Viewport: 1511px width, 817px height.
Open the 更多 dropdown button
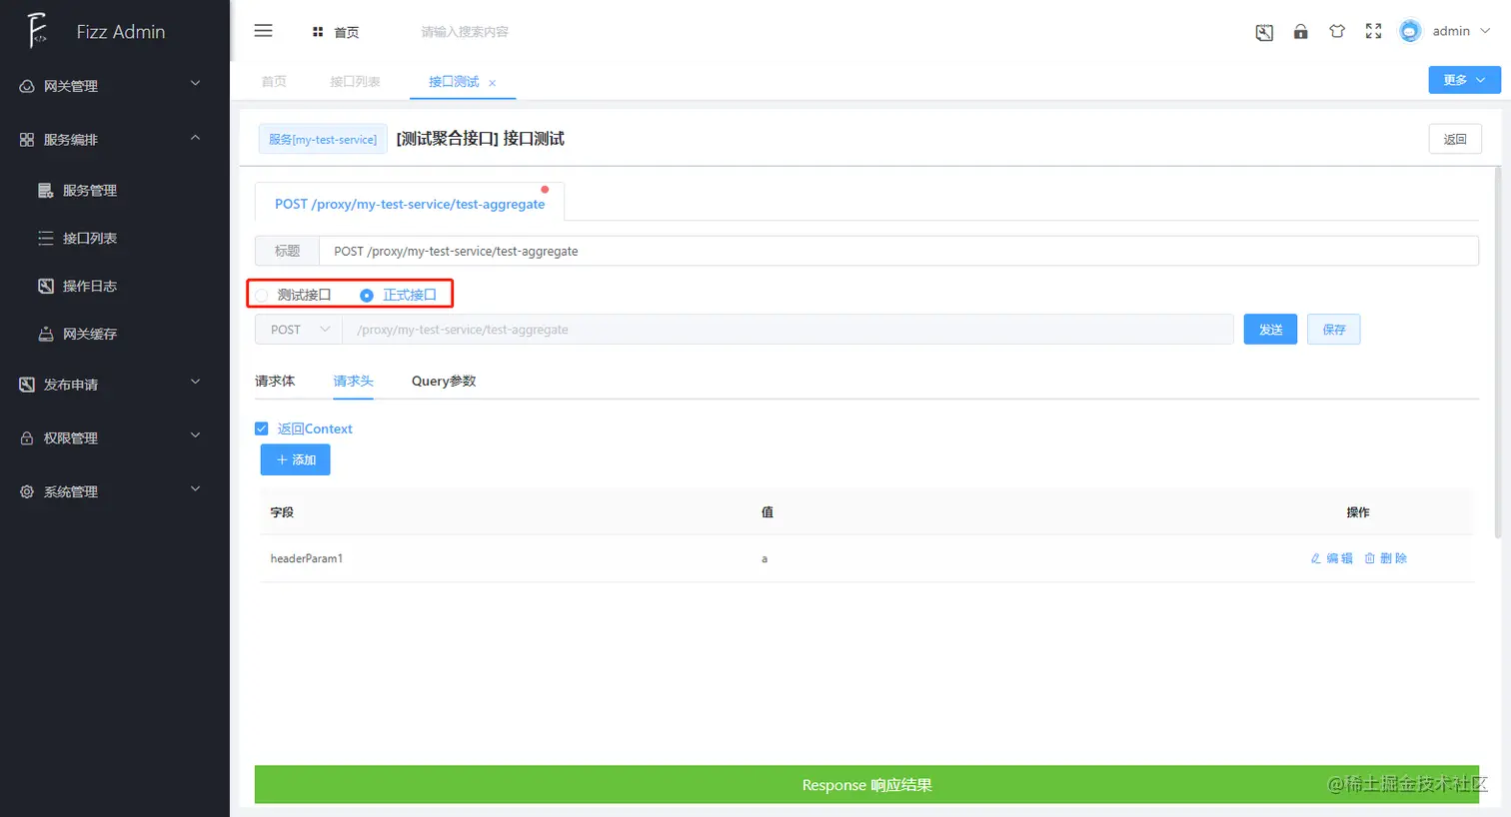pyautogui.click(x=1464, y=80)
